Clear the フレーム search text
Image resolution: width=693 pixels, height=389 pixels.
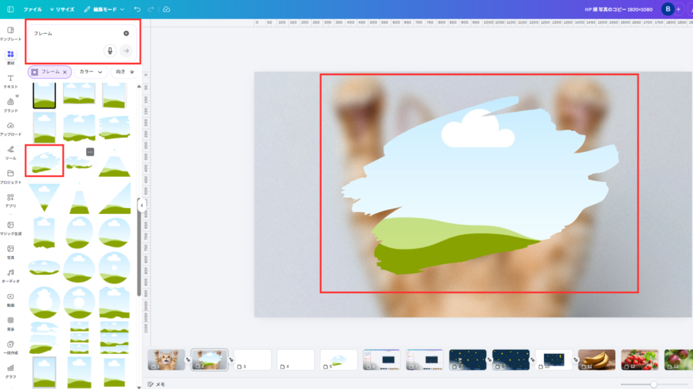pyautogui.click(x=126, y=33)
